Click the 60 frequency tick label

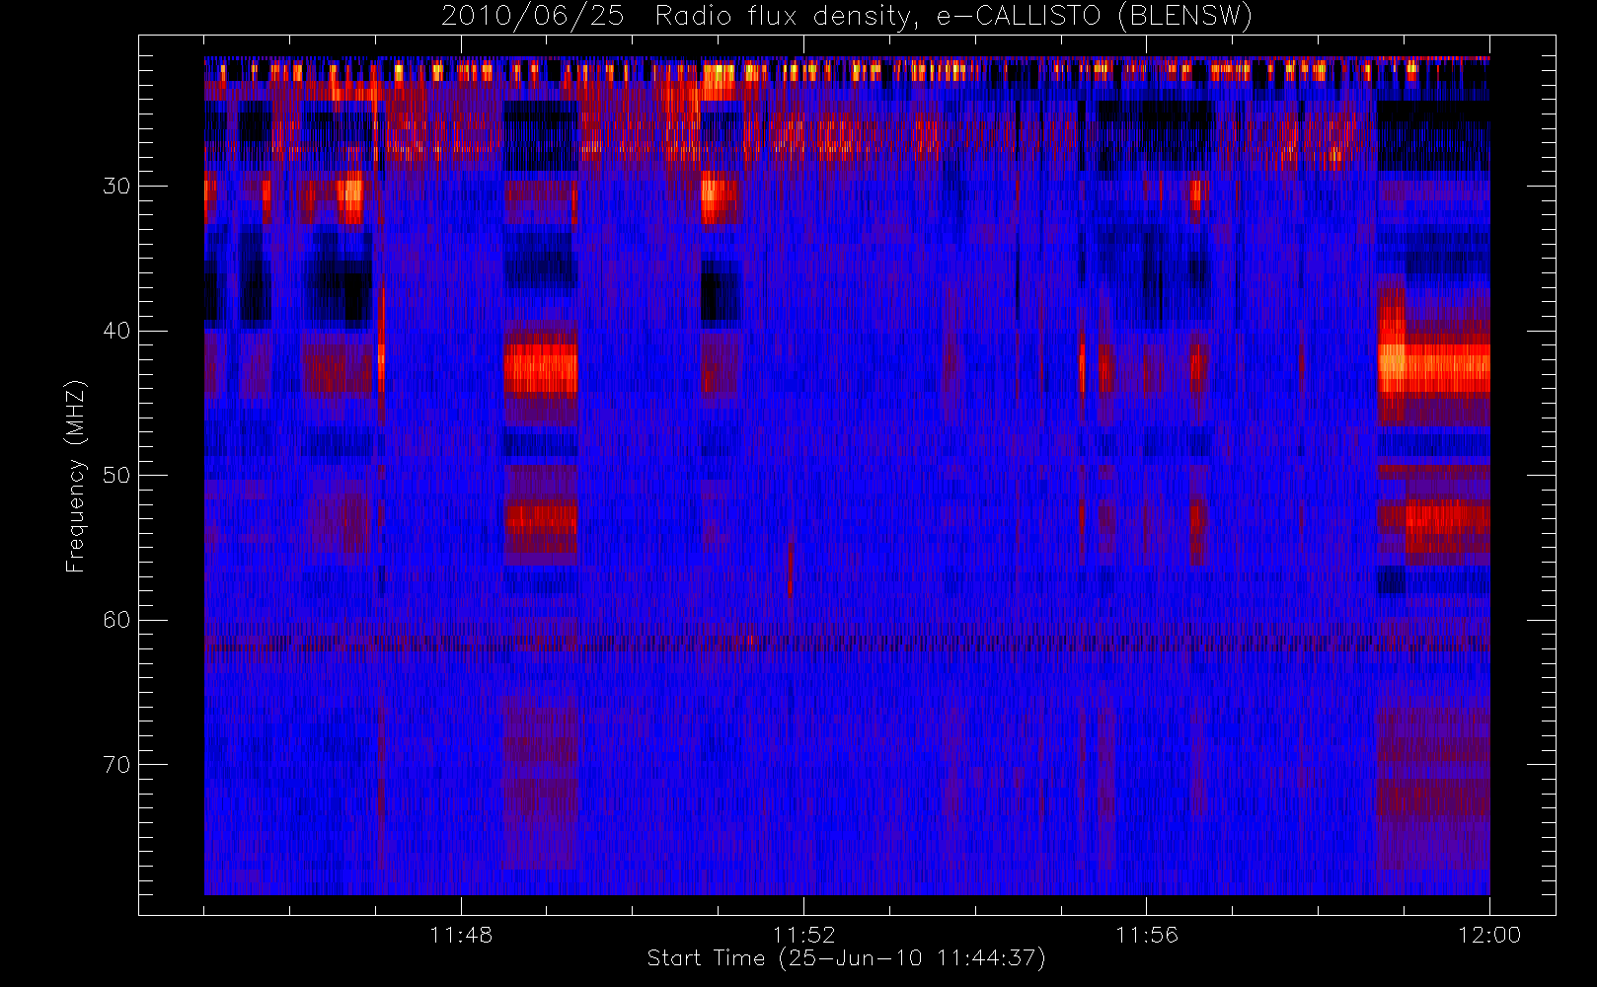116,620
